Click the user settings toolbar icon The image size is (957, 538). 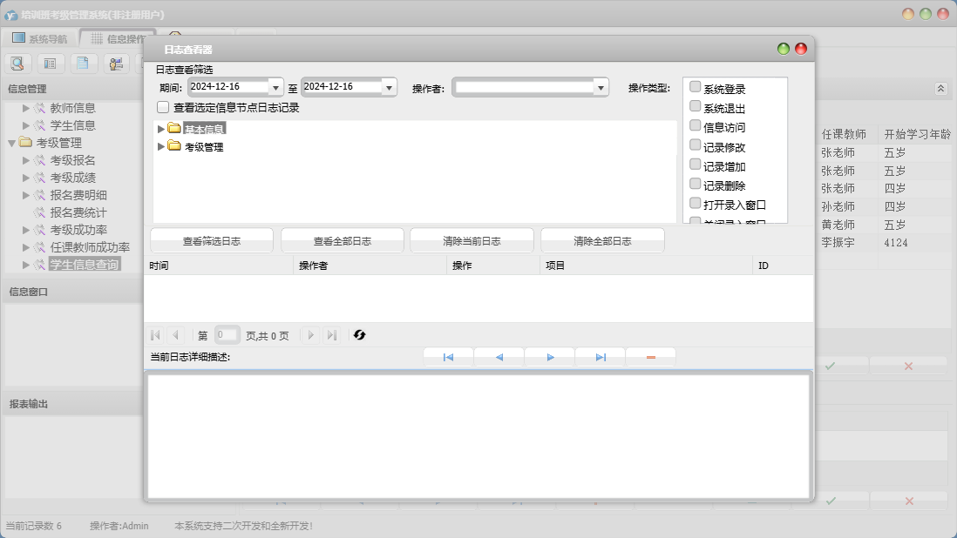[x=116, y=64]
